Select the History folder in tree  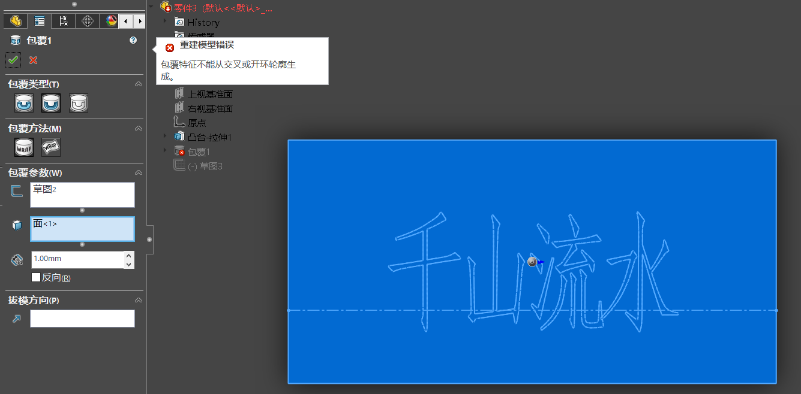[203, 22]
